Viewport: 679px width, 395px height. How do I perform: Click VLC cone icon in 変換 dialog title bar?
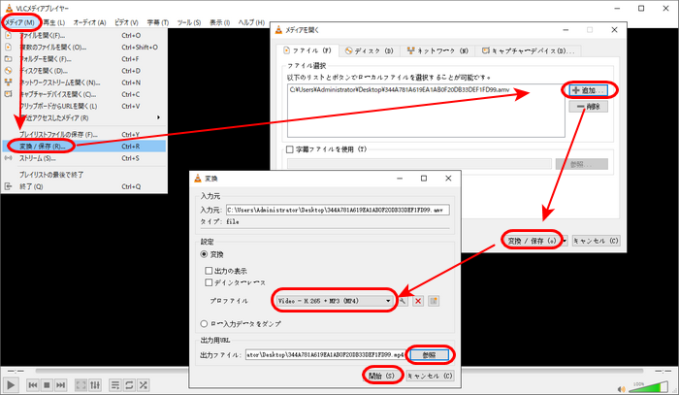[198, 179]
